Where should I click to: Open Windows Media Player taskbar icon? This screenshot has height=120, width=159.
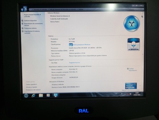pyautogui.click(x=48, y=95)
